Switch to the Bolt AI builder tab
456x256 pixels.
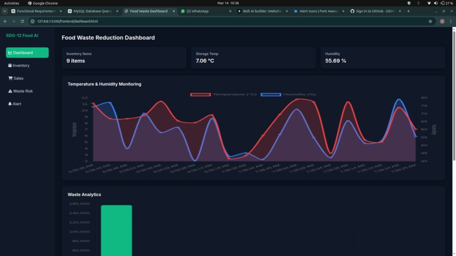coord(263,11)
